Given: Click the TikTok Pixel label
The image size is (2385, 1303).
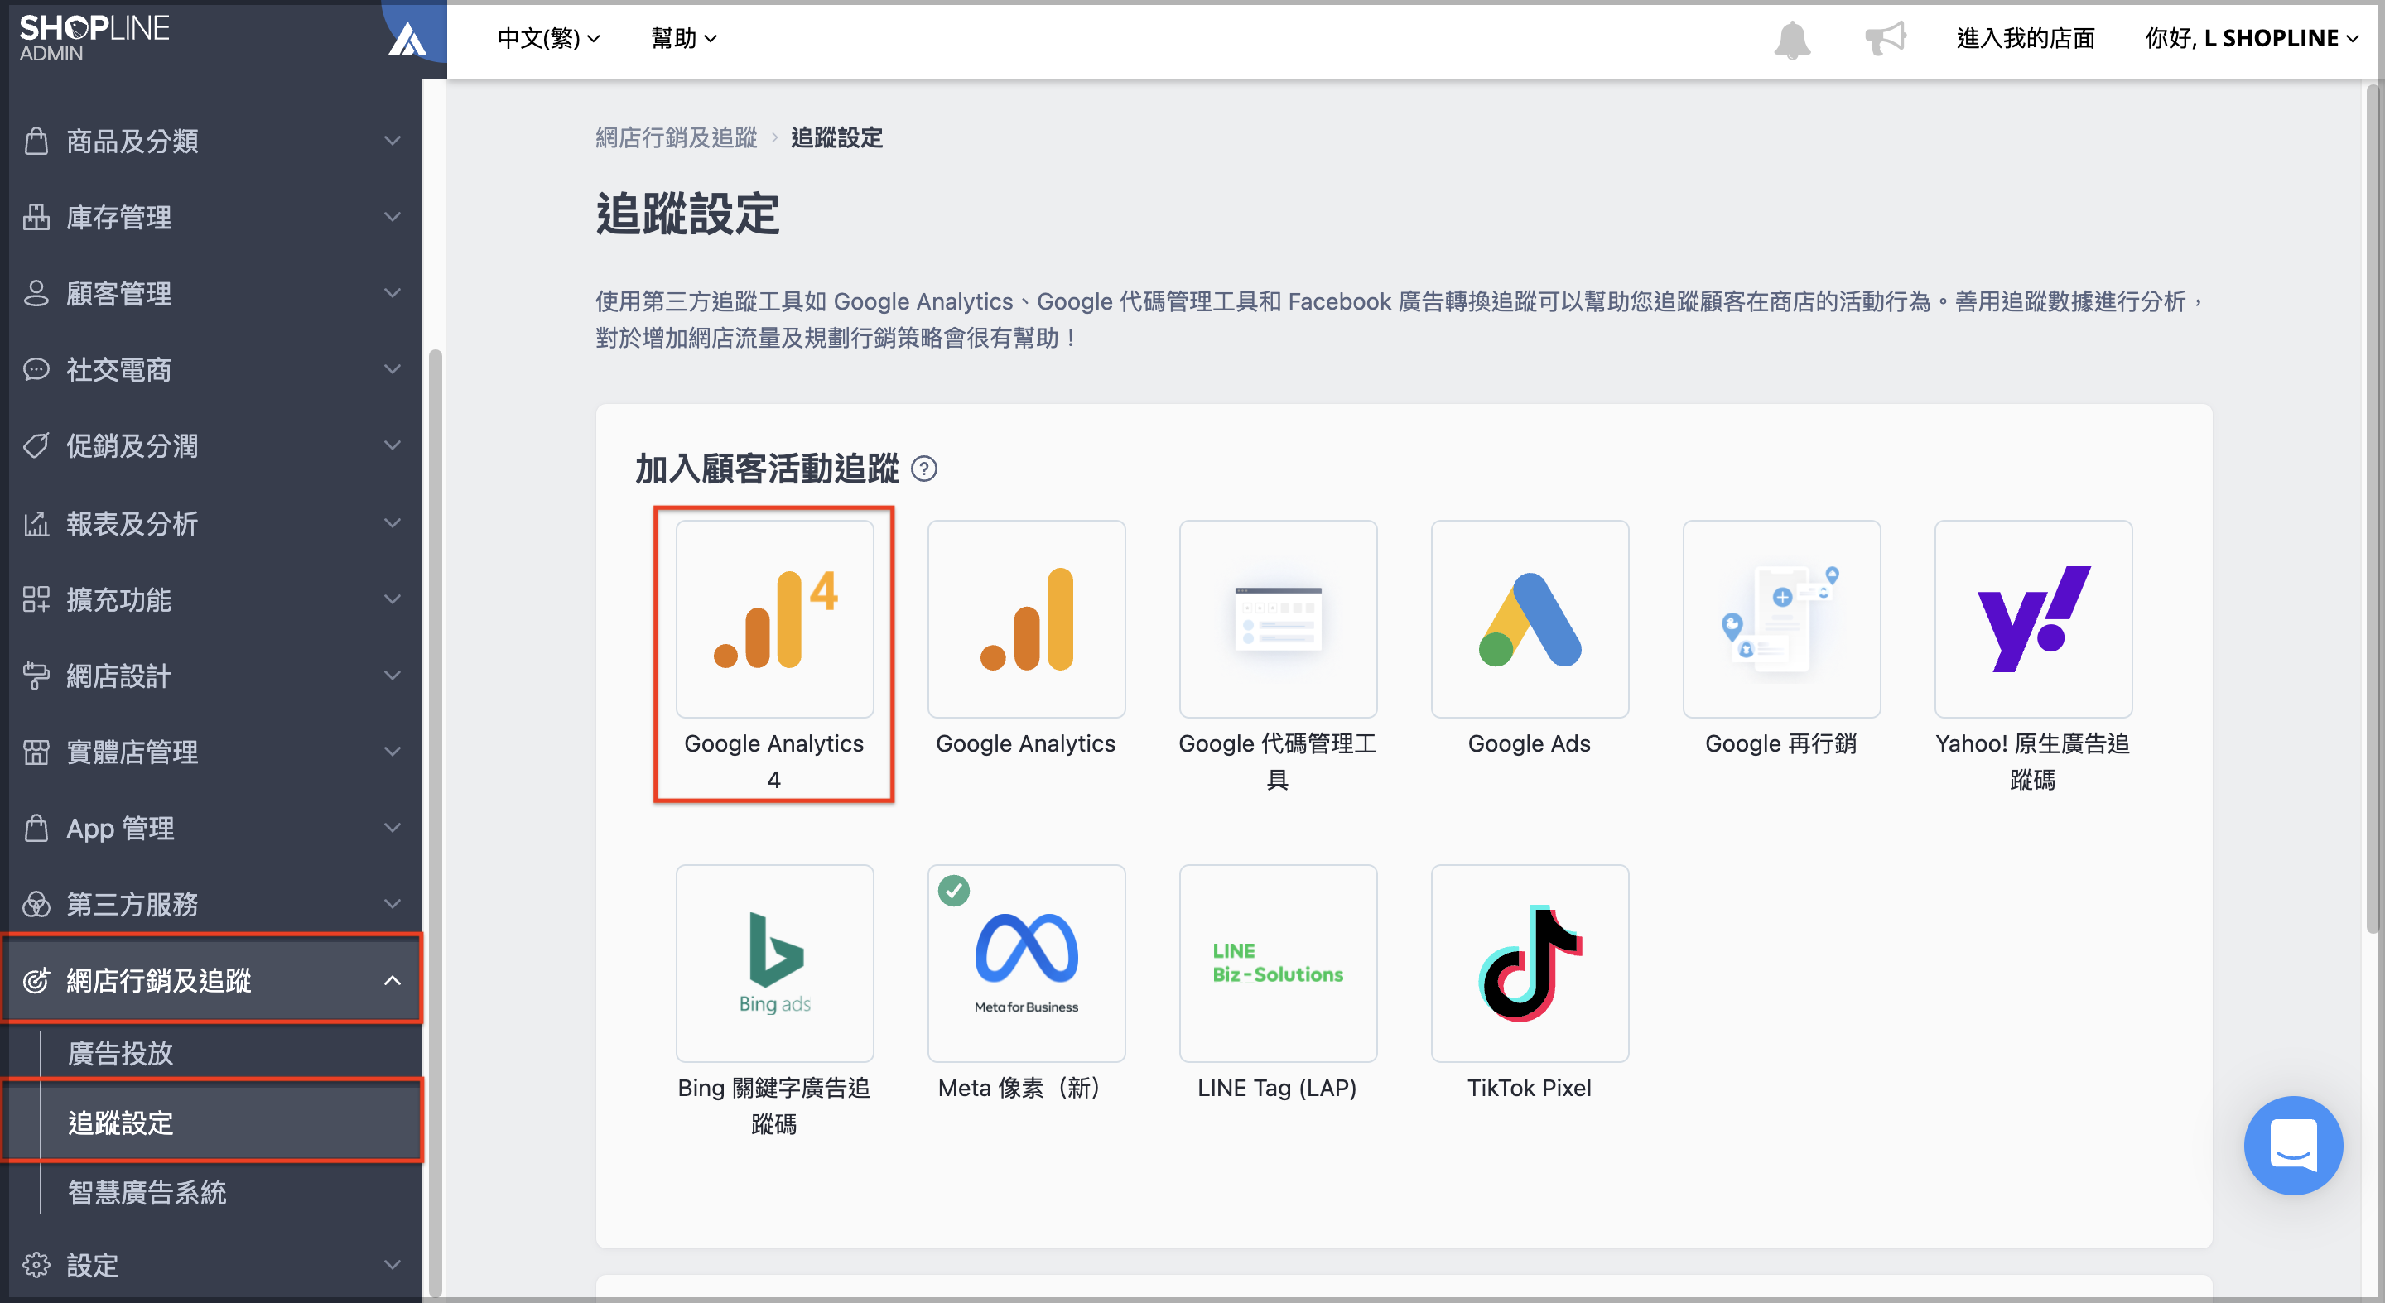Looking at the screenshot, I should (1530, 1088).
